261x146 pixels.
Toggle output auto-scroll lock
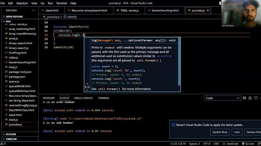(x=250, y=98)
